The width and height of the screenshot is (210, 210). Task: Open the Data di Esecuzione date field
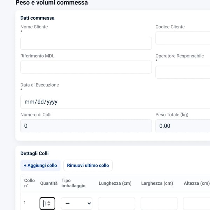(115, 101)
